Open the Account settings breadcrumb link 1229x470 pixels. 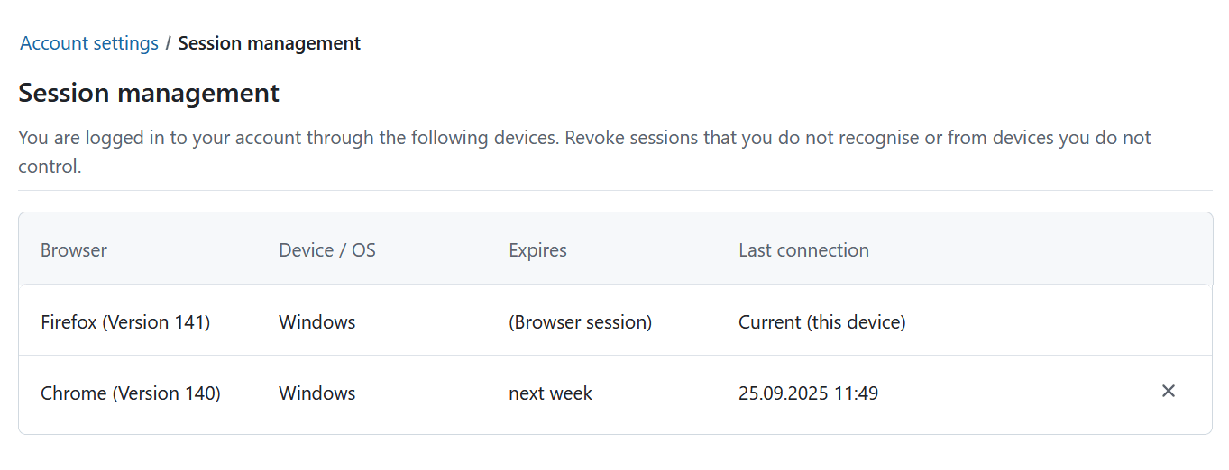tap(89, 43)
